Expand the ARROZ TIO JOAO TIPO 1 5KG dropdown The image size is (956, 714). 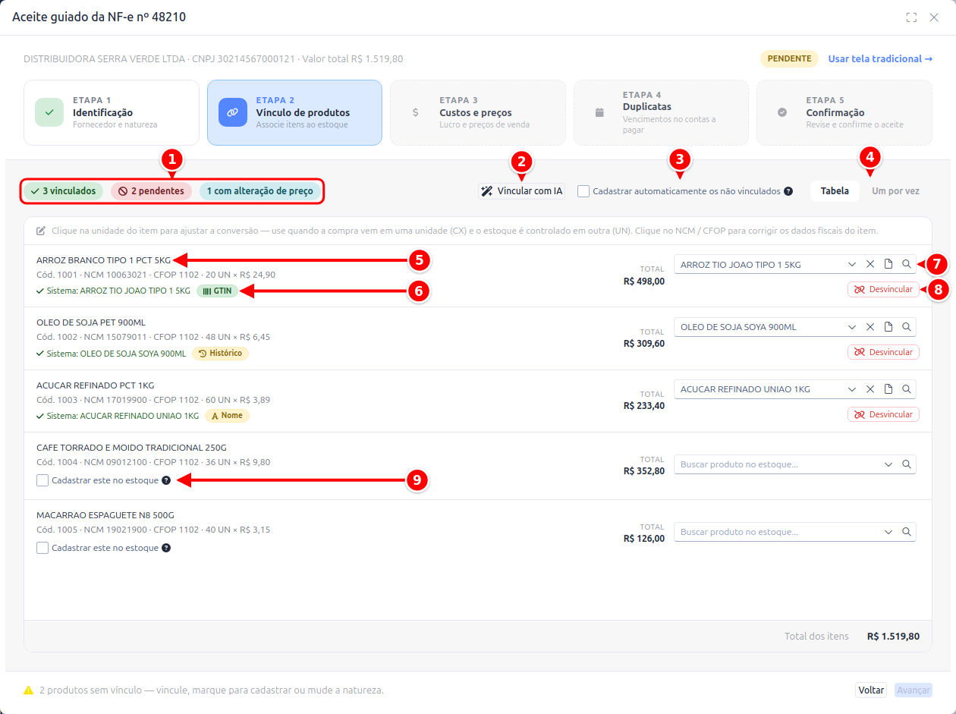point(852,264)
